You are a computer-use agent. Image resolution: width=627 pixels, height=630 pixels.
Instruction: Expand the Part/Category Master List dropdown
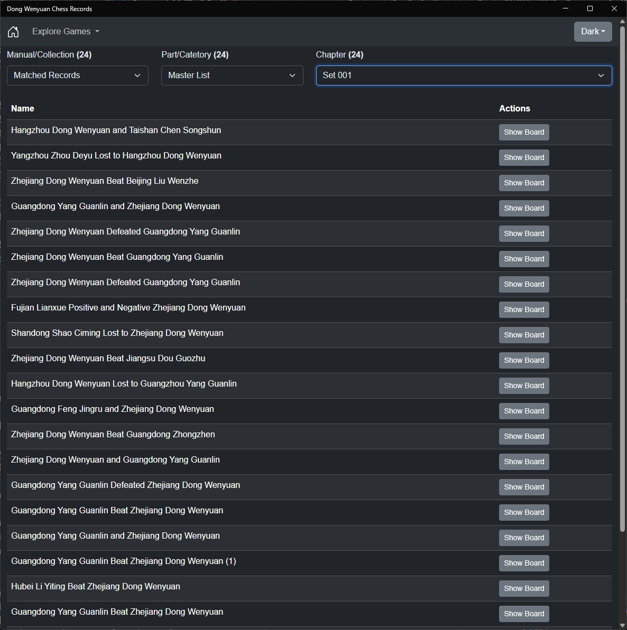[x=232, y=76]
